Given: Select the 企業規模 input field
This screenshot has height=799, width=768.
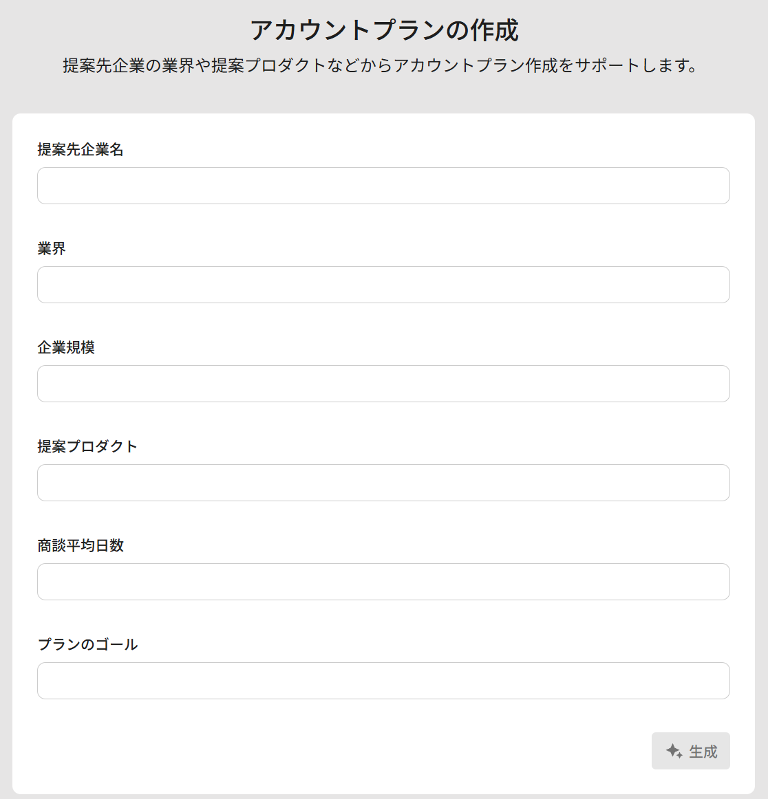Looking at the screenshot, I should click(x=383, y=384).
